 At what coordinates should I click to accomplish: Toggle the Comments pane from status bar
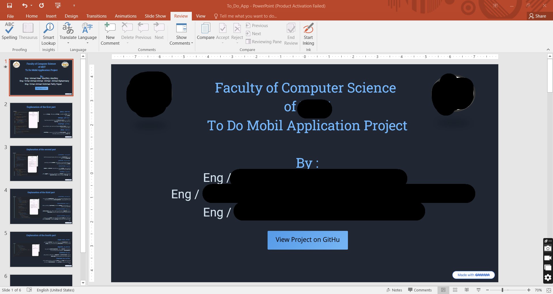click(x=420, y=290)
